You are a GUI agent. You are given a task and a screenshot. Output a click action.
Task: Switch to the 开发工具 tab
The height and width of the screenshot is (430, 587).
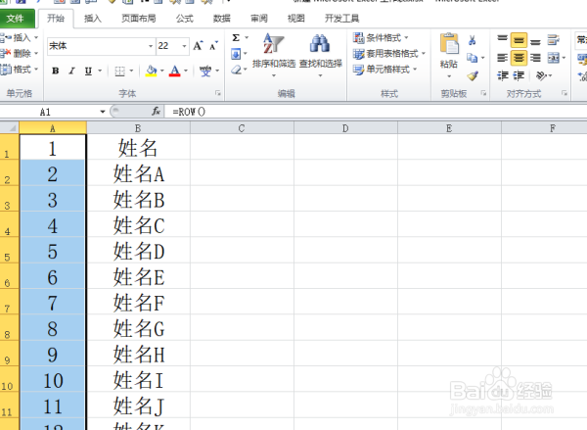tap(341, 19)
